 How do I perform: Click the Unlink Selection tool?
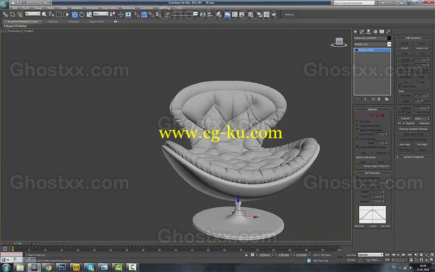click(13, 15)
